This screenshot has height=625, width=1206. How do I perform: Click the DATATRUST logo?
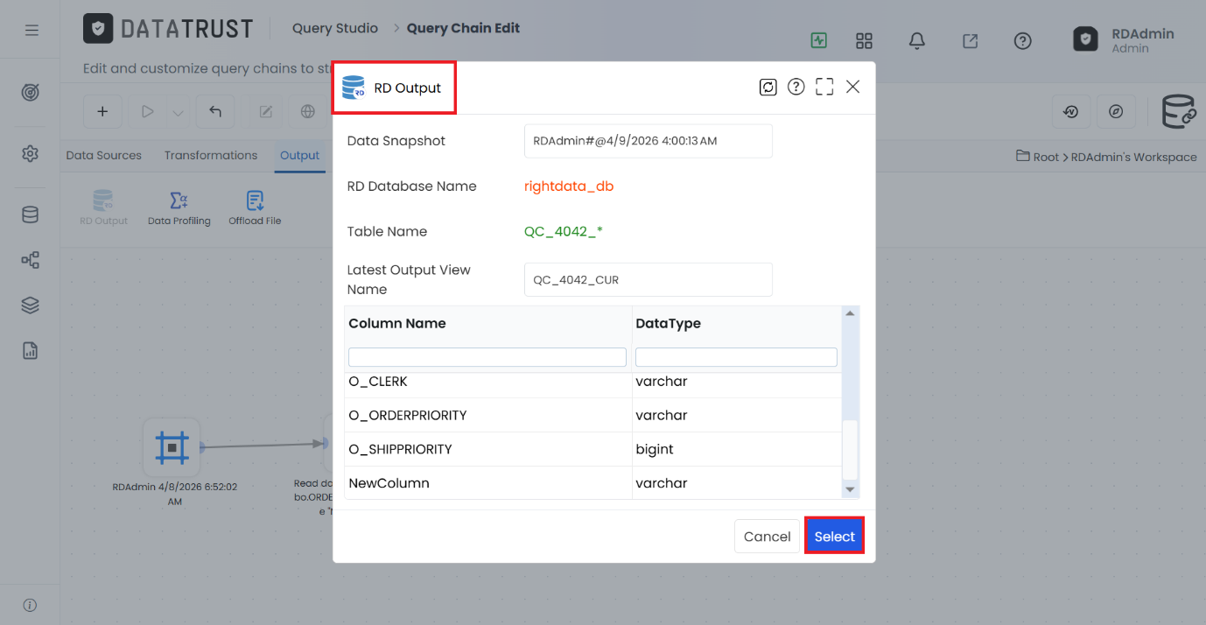click(168, 29)
